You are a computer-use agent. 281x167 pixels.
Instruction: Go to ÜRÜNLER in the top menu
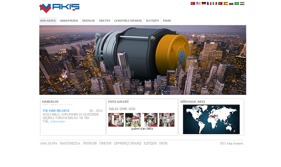[89, 20]
